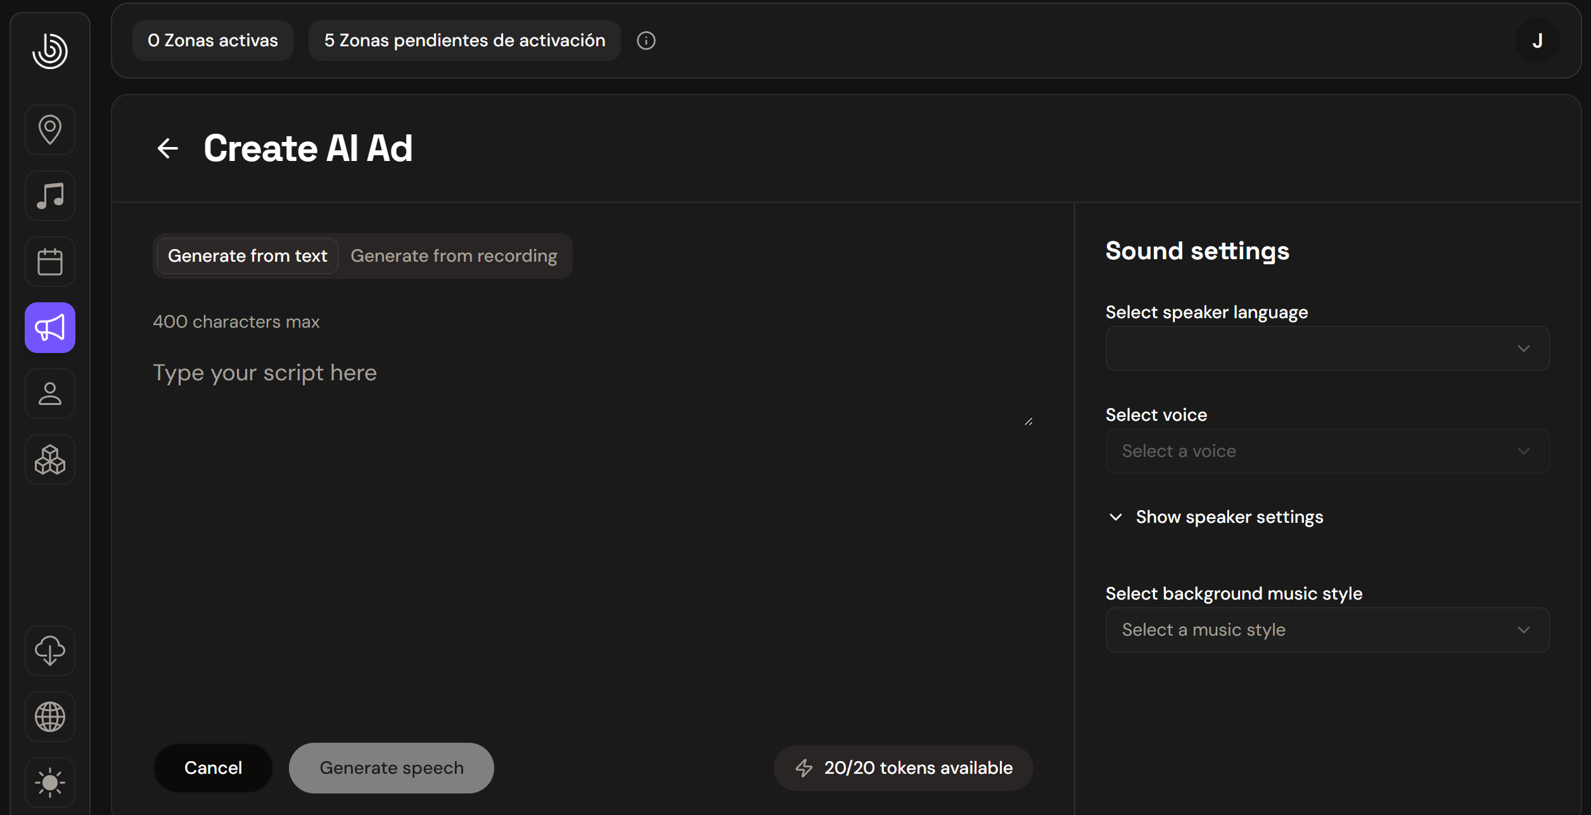Click into the script text area
This screenshot has height=815, width=1591.
click(589, 387)
